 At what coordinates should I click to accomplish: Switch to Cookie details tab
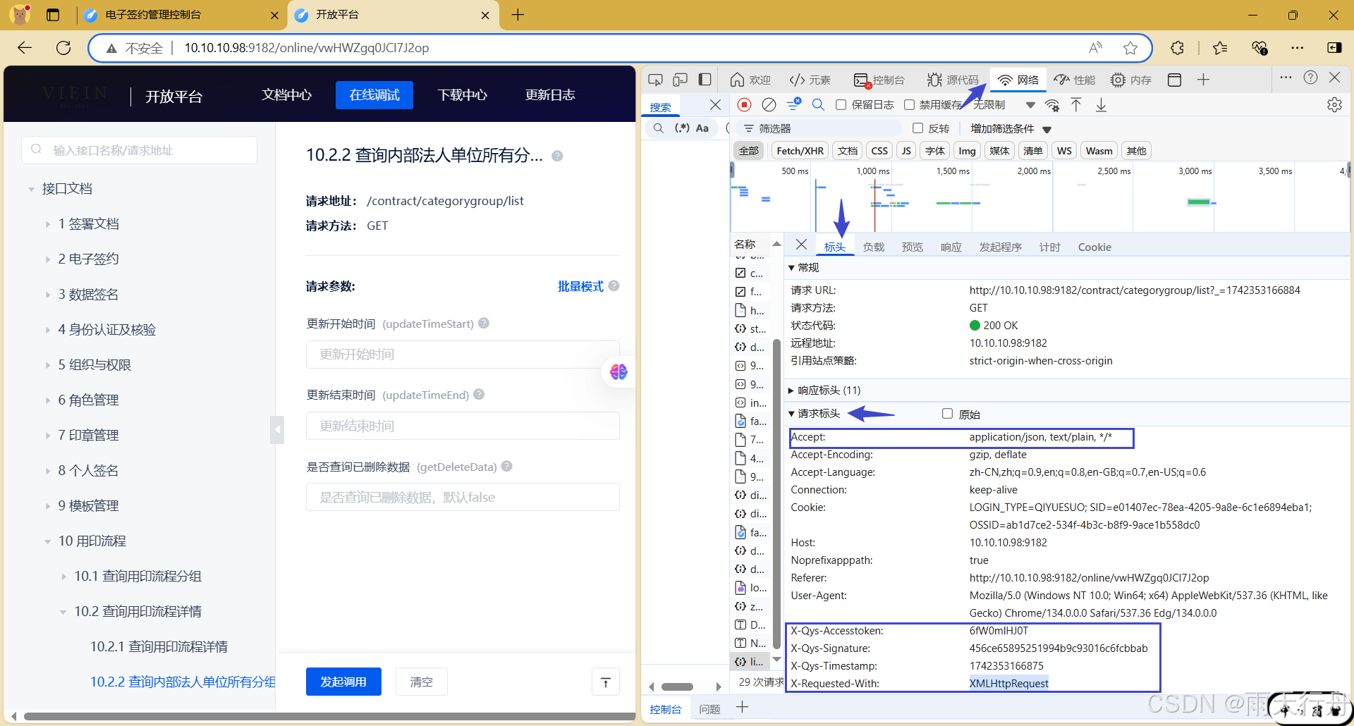click(x=1094, y=247)
